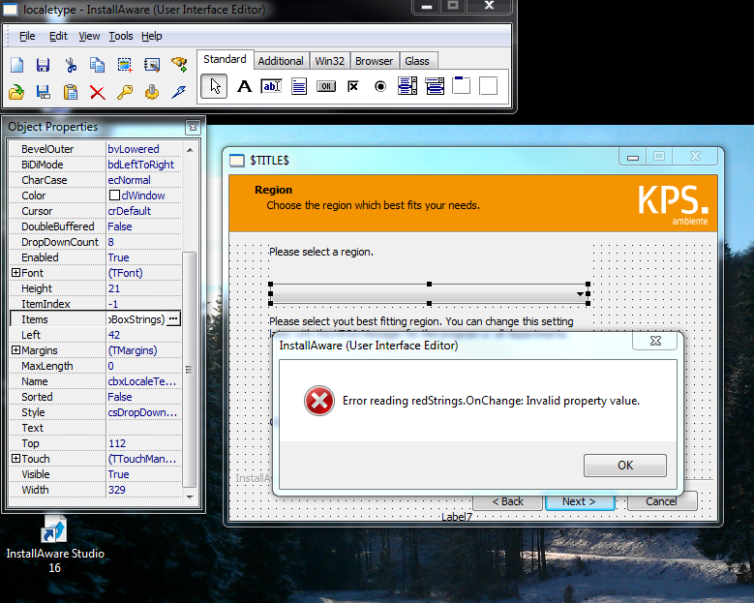Switch to the Additional tab
The width and height of the screenshot is (754, 603).
pyautogui.click(x=281, y=61)
